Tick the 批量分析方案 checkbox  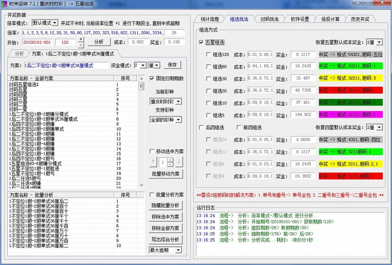(x=152, y=194)
